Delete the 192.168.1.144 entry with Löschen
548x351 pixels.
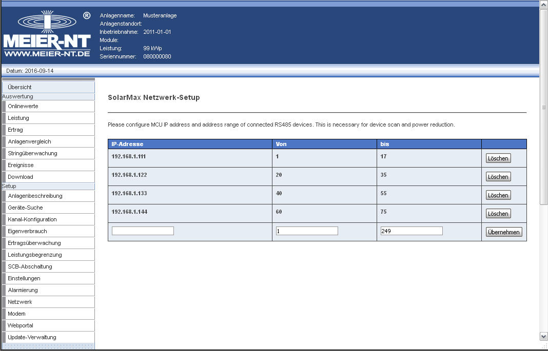click(x=498, y=214)
